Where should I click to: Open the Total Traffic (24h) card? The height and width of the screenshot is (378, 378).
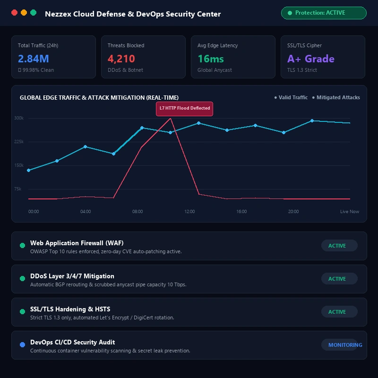click(53, 57)
